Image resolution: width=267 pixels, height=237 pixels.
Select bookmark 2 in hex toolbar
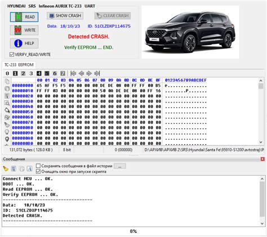[23, 73]
